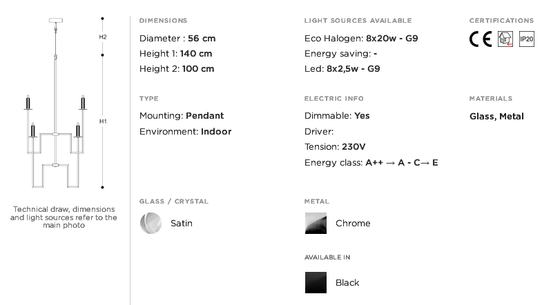Click the Materials Glass, Metal text
551x305 pixels.
pyautogui.click(x=496, y=117)
